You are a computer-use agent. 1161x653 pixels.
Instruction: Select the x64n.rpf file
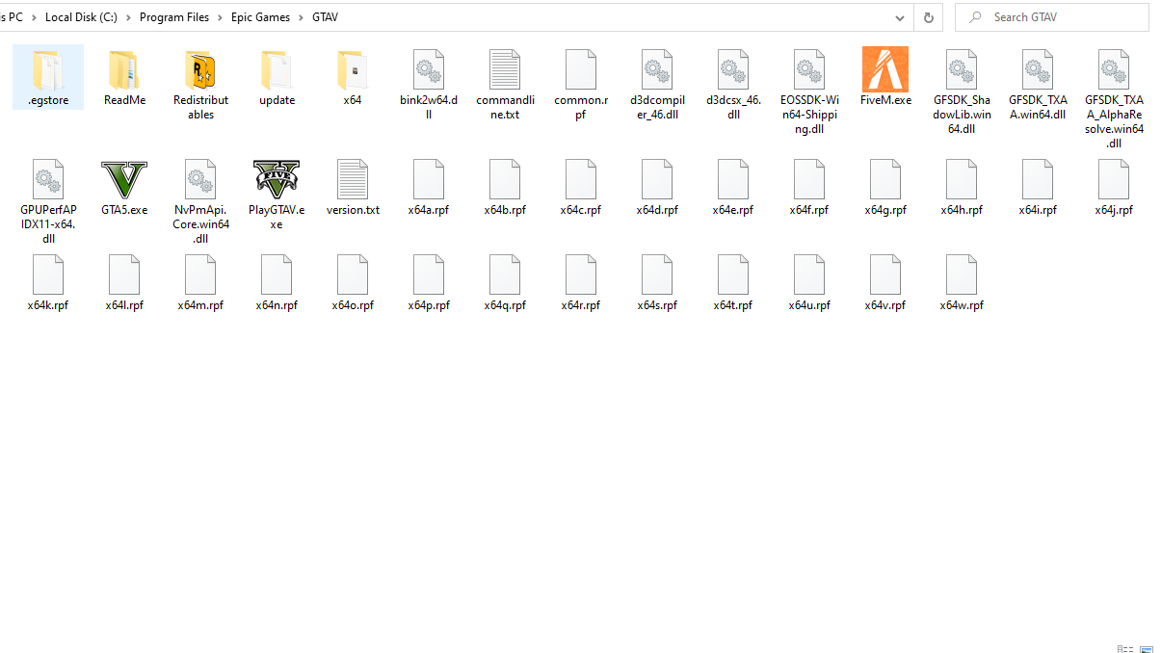[x=277, y=282]
